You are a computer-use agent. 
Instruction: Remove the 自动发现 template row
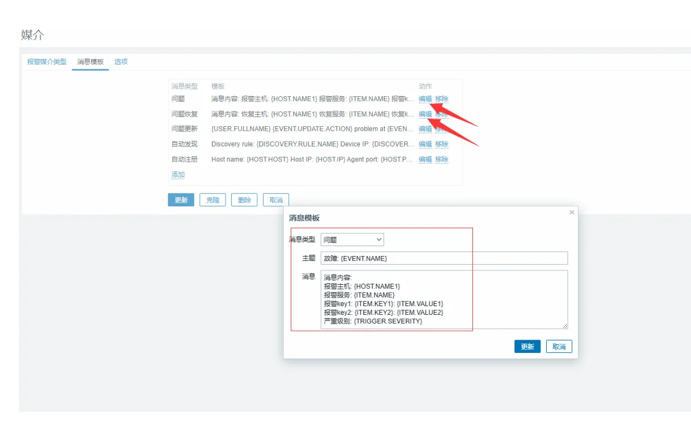pos(441,144)
